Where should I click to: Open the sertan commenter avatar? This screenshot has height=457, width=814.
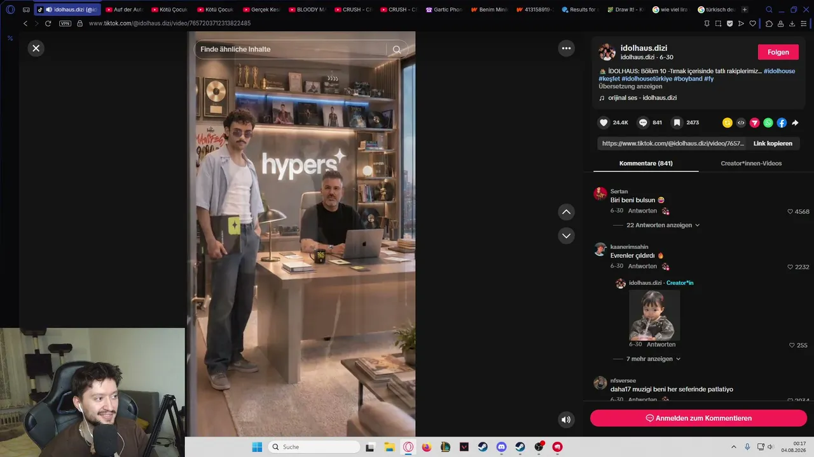point(600,194)
